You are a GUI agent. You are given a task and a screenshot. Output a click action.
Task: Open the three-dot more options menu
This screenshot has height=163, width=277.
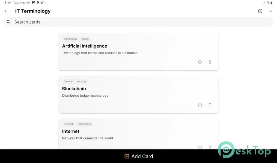(x=270, y=11)
